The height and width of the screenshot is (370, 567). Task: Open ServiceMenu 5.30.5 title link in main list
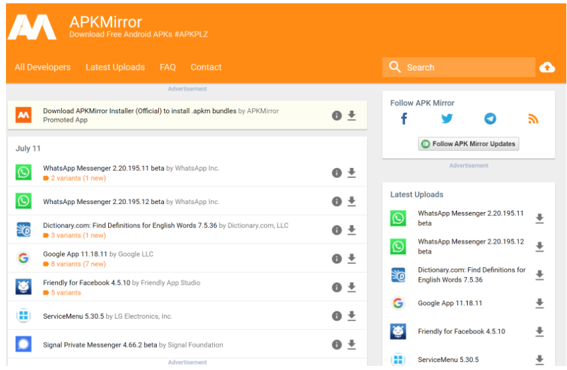coord(73,316)
